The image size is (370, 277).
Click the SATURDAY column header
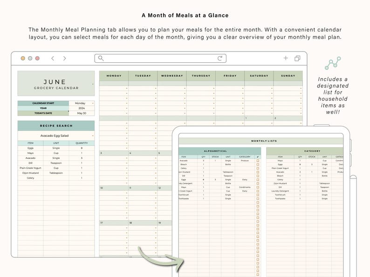tap(259, 76)
